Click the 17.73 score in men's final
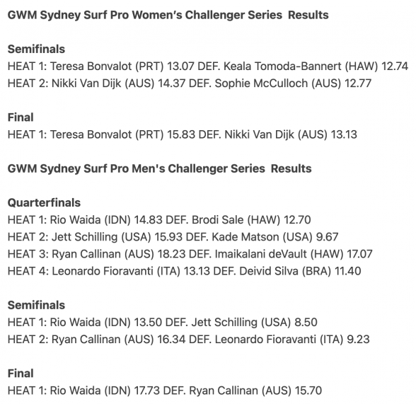Viewport: 416px width, 404px height. click(146, 391)
